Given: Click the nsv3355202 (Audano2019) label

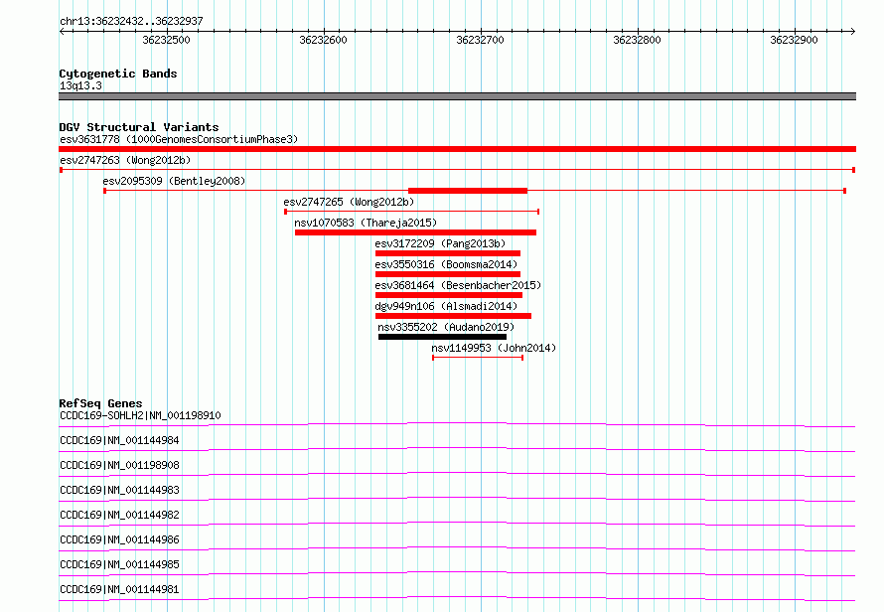Looking at the screenshot, I should (x=446, y=327).
